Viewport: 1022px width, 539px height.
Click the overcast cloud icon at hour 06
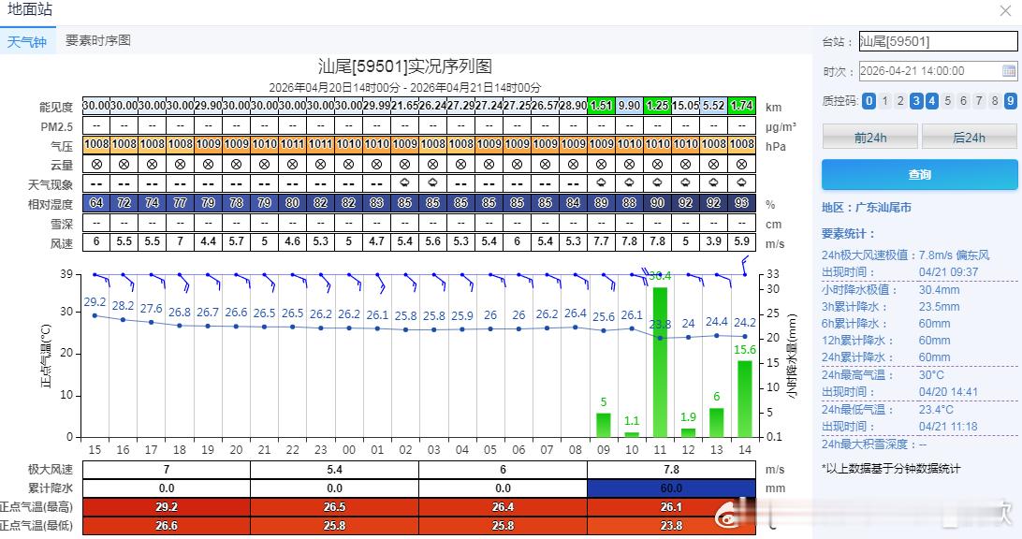pyautogui.click(x=517, y=165)
